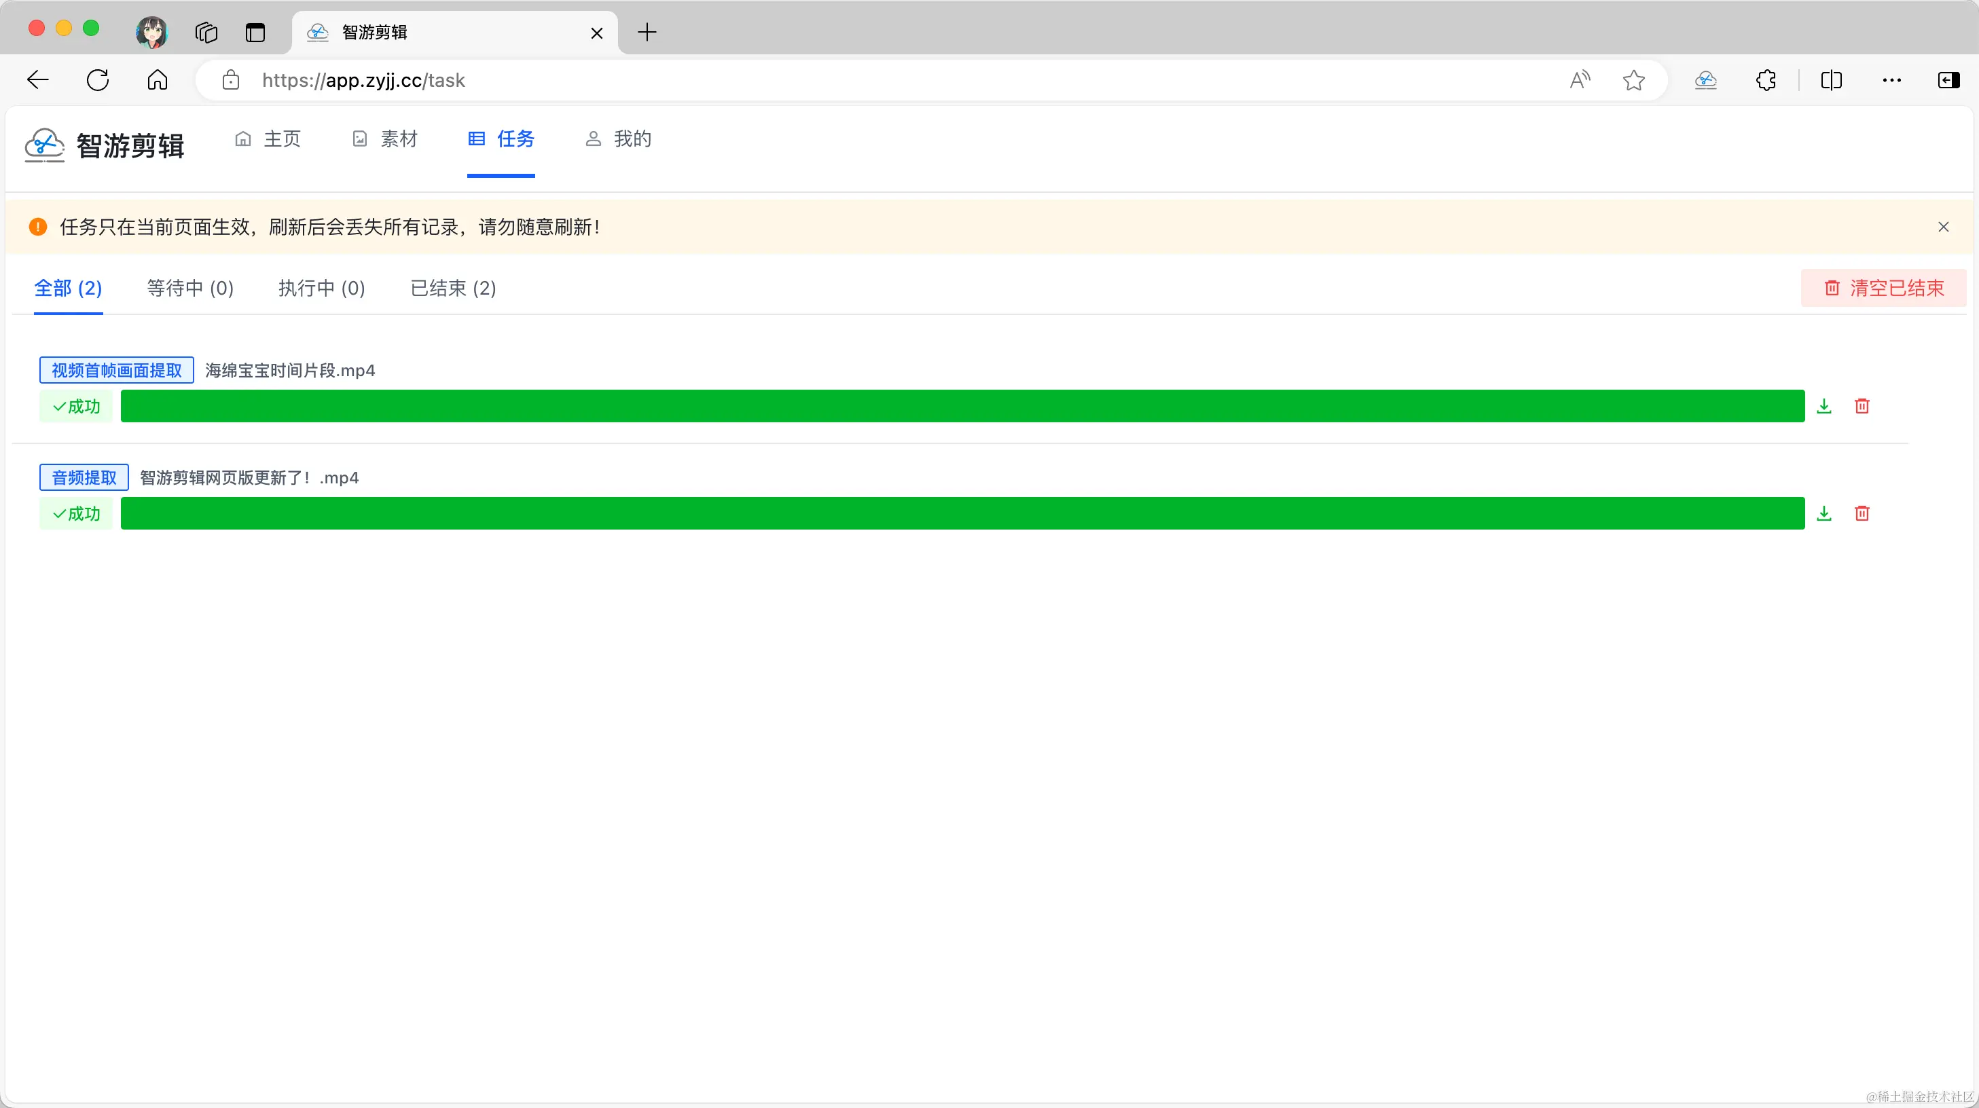Switch to the 已结束 (2) tab
1979x1108 pixels.
click(452, 288)
